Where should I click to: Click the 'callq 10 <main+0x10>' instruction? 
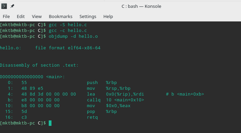click(x=115, y=100)
